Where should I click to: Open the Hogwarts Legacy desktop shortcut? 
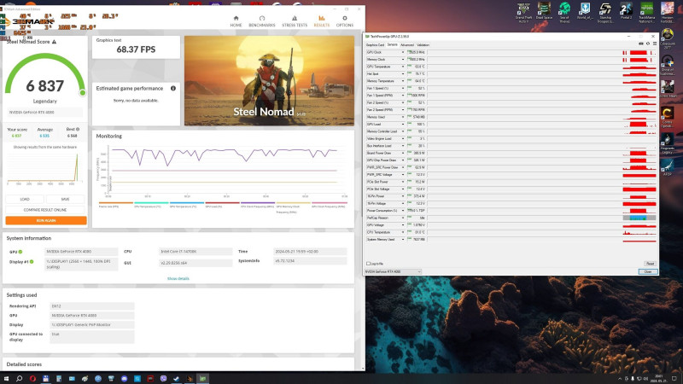point(667,143)
